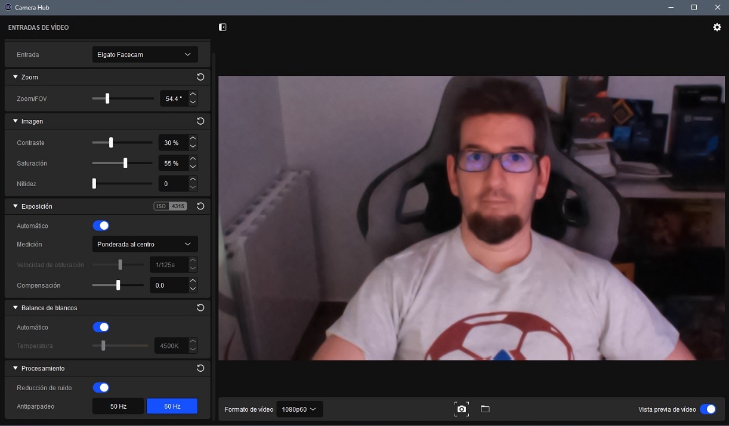The height and width of the screenshot is (426, 729).
Task: Open the captures folder icon
Action: click(485, 409)
